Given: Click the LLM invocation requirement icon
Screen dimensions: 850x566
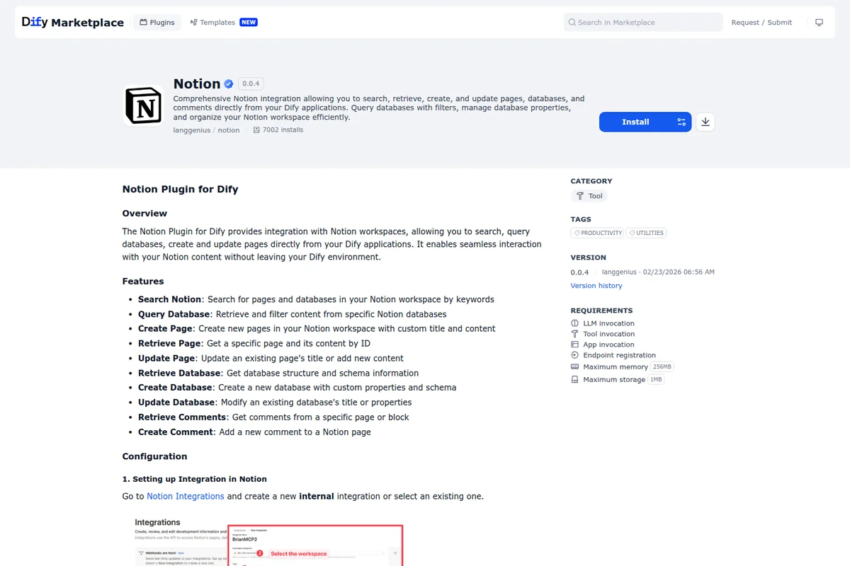Looking at the screenshot, I should [574, 323].
